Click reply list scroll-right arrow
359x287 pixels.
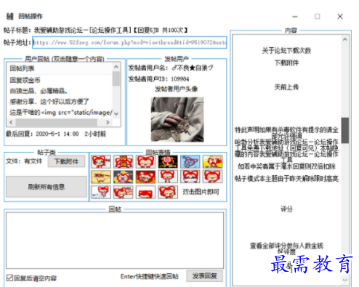[x=108, y=122]
